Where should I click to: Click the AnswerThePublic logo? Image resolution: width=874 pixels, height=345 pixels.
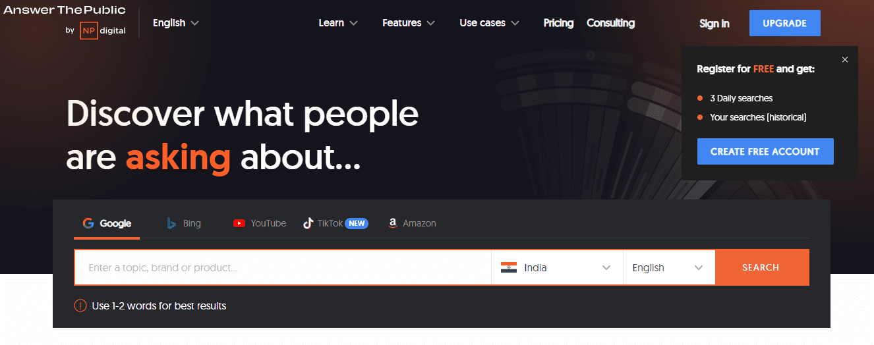pos(65,11)
